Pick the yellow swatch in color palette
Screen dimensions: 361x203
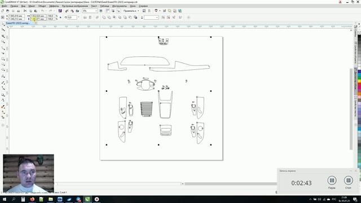click(359, 81)
